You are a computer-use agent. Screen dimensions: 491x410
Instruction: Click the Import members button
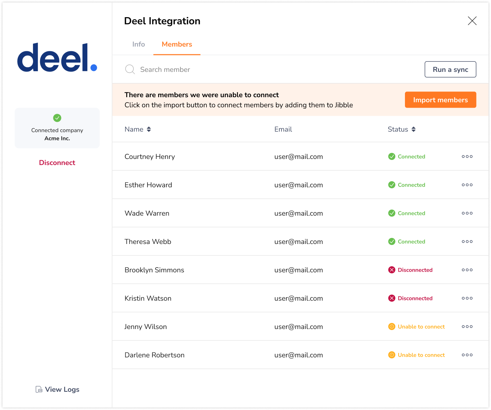[x=440, y=100]
